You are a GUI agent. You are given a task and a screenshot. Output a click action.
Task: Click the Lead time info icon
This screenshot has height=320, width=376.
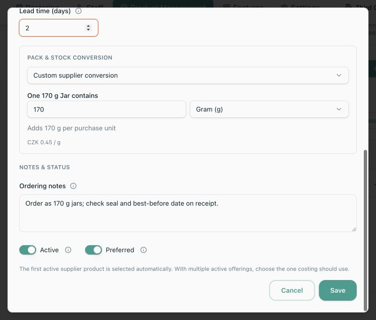pyautogui.click(x=78, y=11)
